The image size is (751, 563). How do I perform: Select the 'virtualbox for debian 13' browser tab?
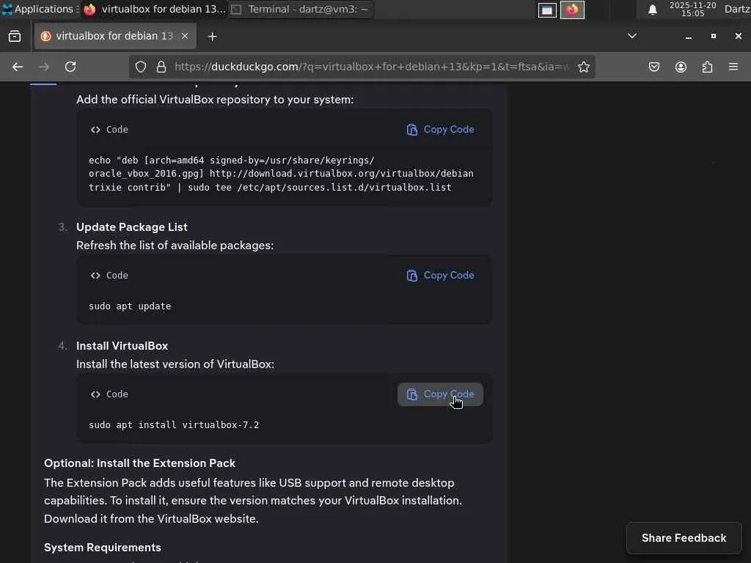(x=115, y=37)
